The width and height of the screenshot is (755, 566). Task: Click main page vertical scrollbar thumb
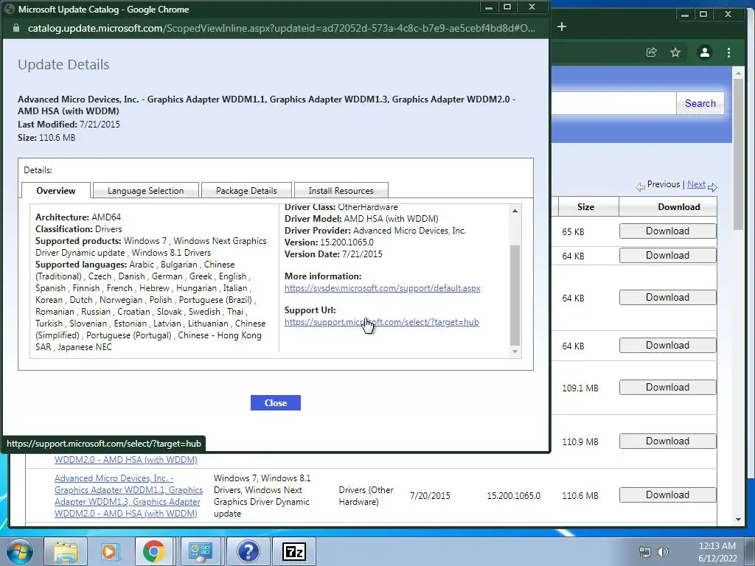[x=738, y=154]
